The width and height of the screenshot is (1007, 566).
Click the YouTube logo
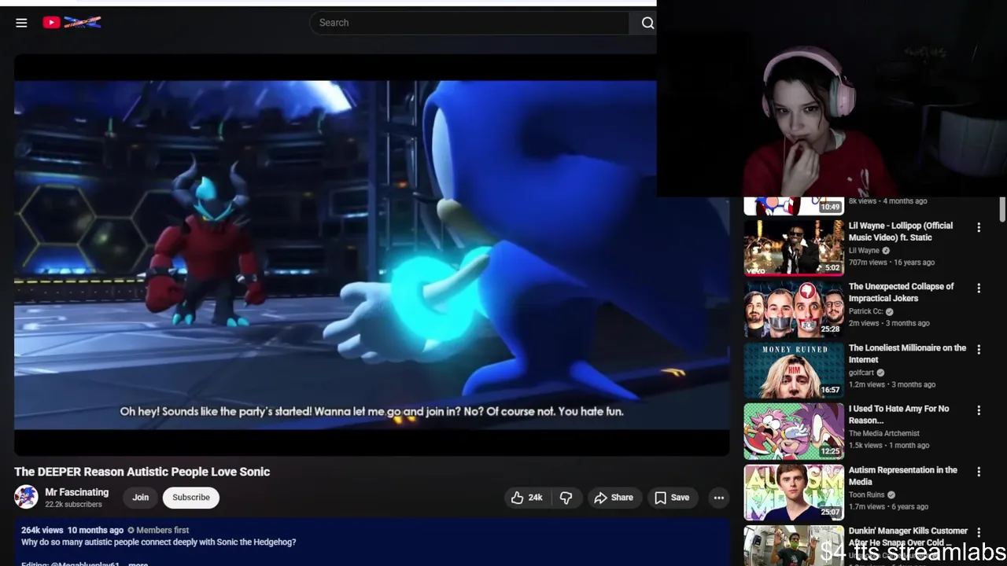click(72, 23)
